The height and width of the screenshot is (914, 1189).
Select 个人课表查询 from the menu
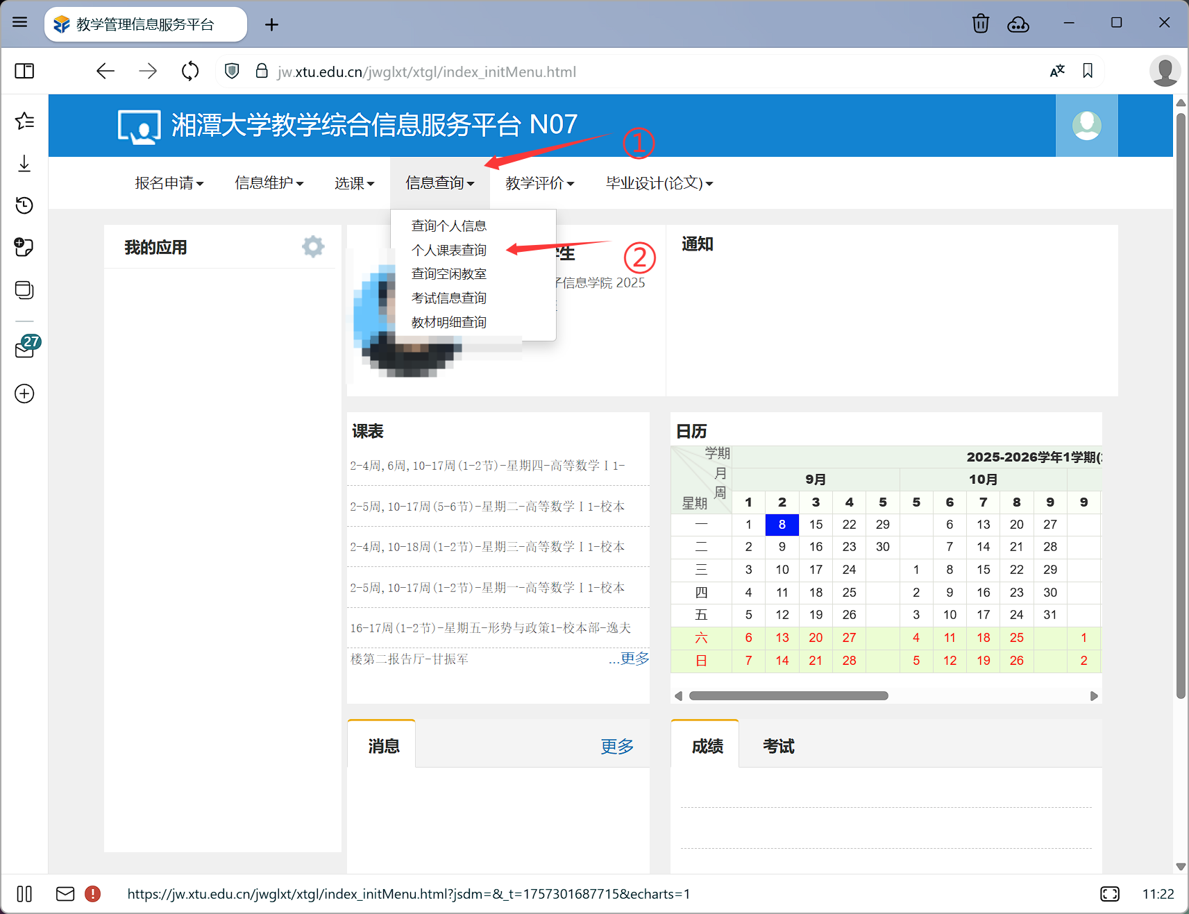pyautogui.click(x=448, y=250)
